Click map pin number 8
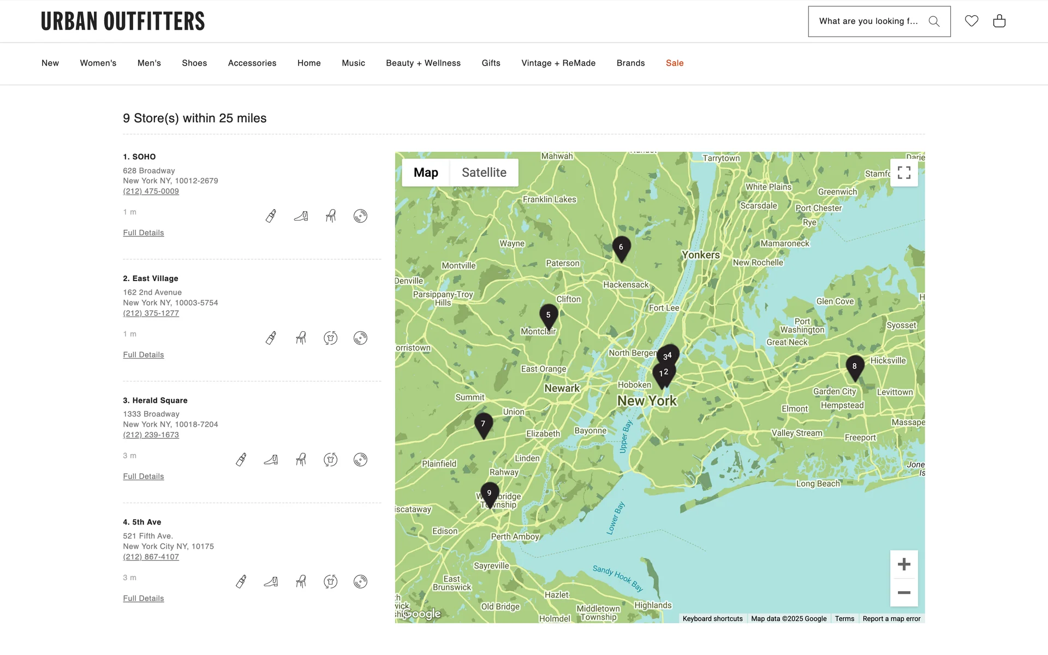 pyautogui.click(x=854, y=367)
